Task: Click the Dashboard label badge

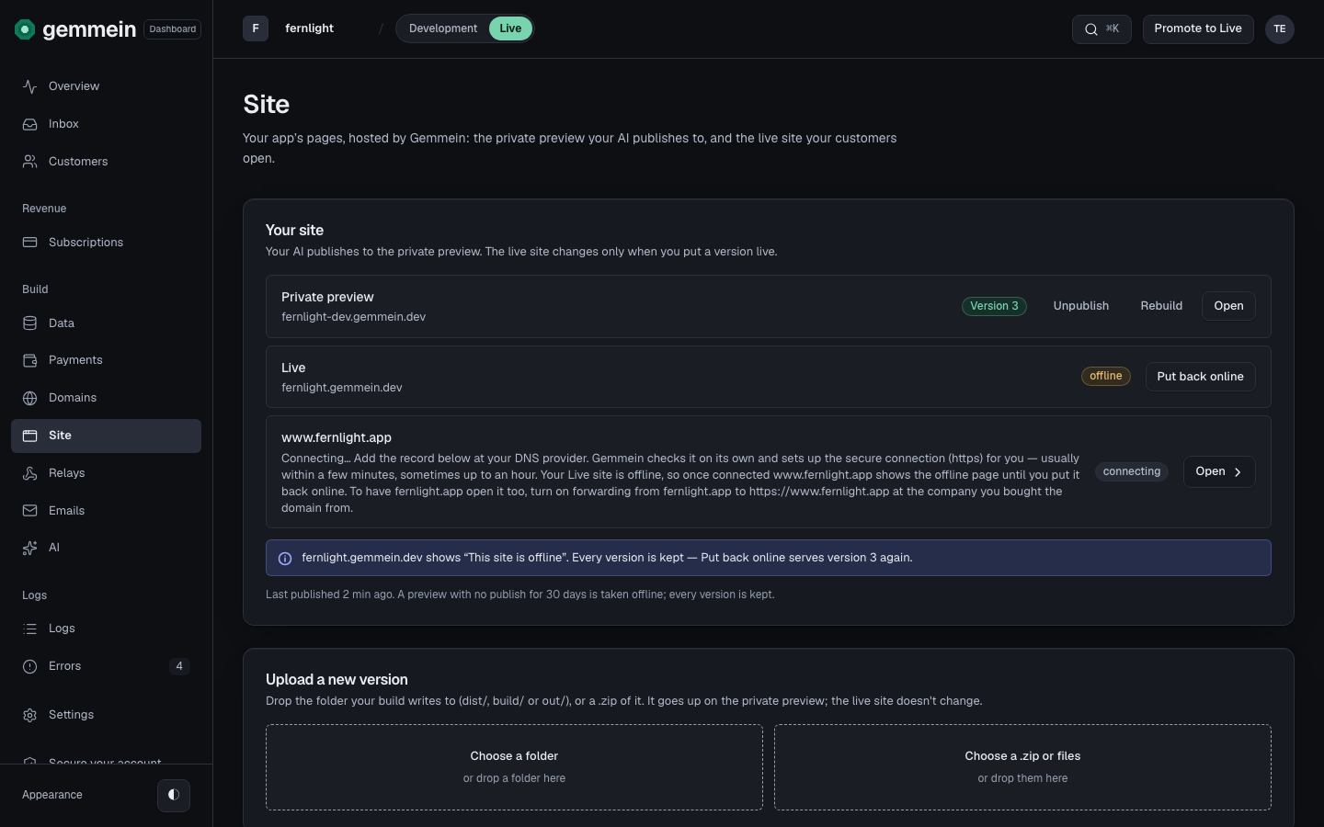Action: coord(173,29)
